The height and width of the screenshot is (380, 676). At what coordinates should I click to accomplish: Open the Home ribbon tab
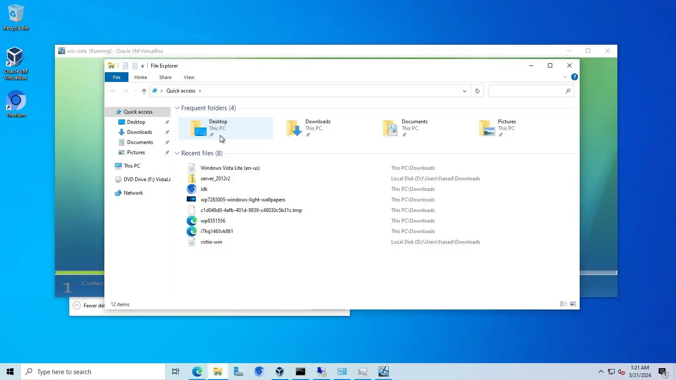click(141, 77)
